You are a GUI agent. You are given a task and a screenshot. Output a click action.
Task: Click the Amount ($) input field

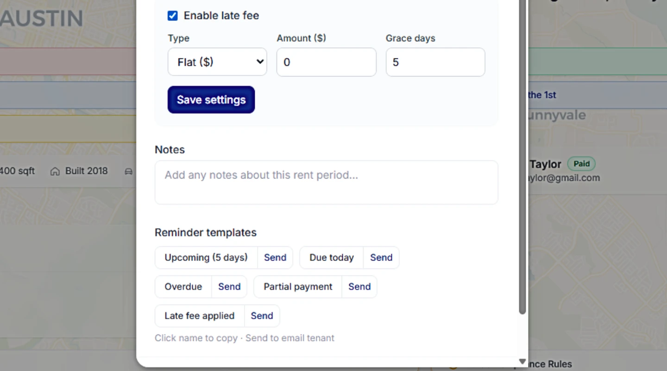[327, 62]
